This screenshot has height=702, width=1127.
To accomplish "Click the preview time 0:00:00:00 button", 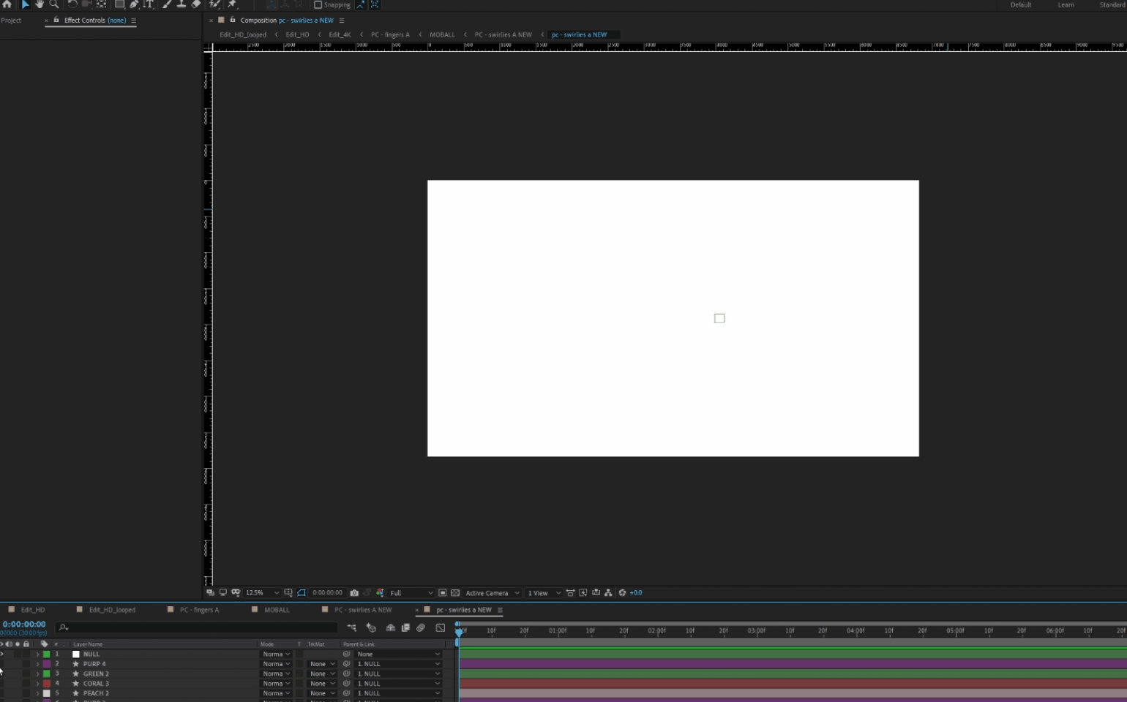I will (x=327, y=593).
